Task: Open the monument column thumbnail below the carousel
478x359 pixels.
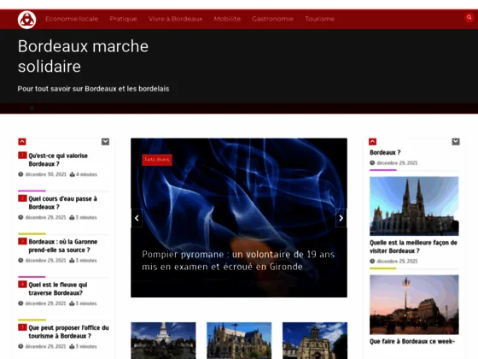Action: 163,340
